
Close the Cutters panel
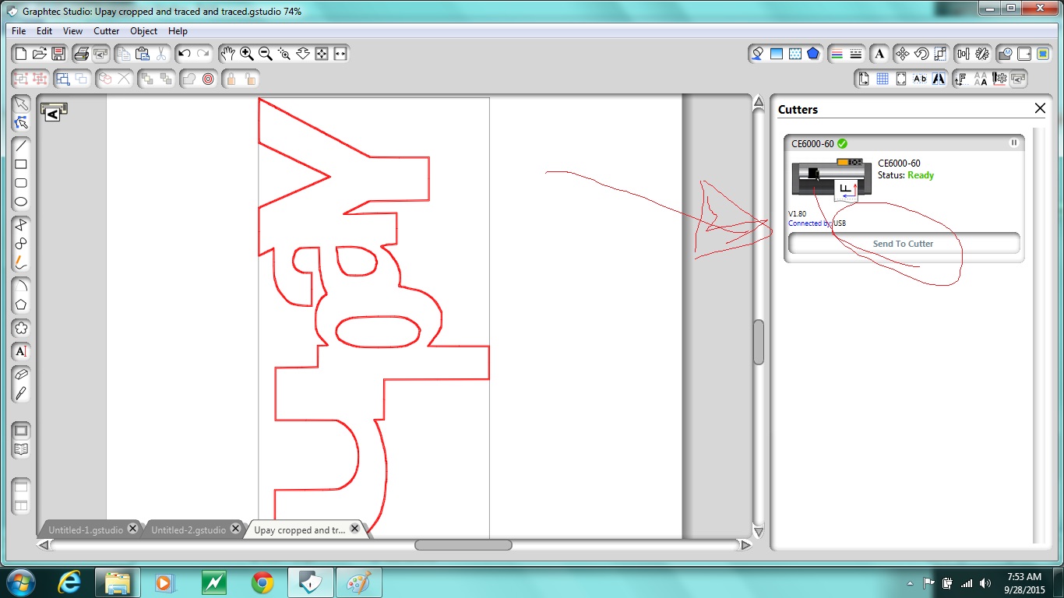click(1040, 108)
